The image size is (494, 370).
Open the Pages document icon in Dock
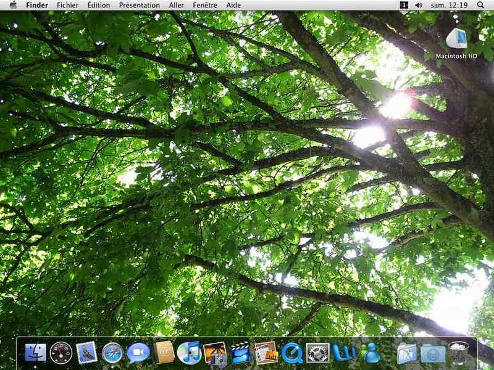point(266,353)
